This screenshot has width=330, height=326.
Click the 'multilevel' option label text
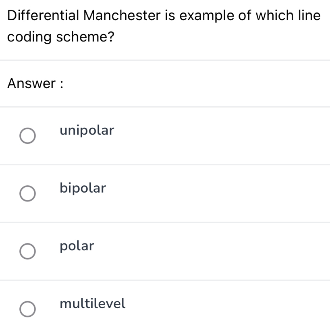coord(93,303)
